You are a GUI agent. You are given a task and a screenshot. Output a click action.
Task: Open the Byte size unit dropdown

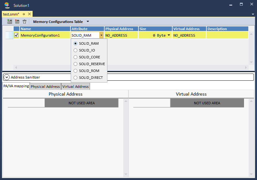click(x=169, y=35)
